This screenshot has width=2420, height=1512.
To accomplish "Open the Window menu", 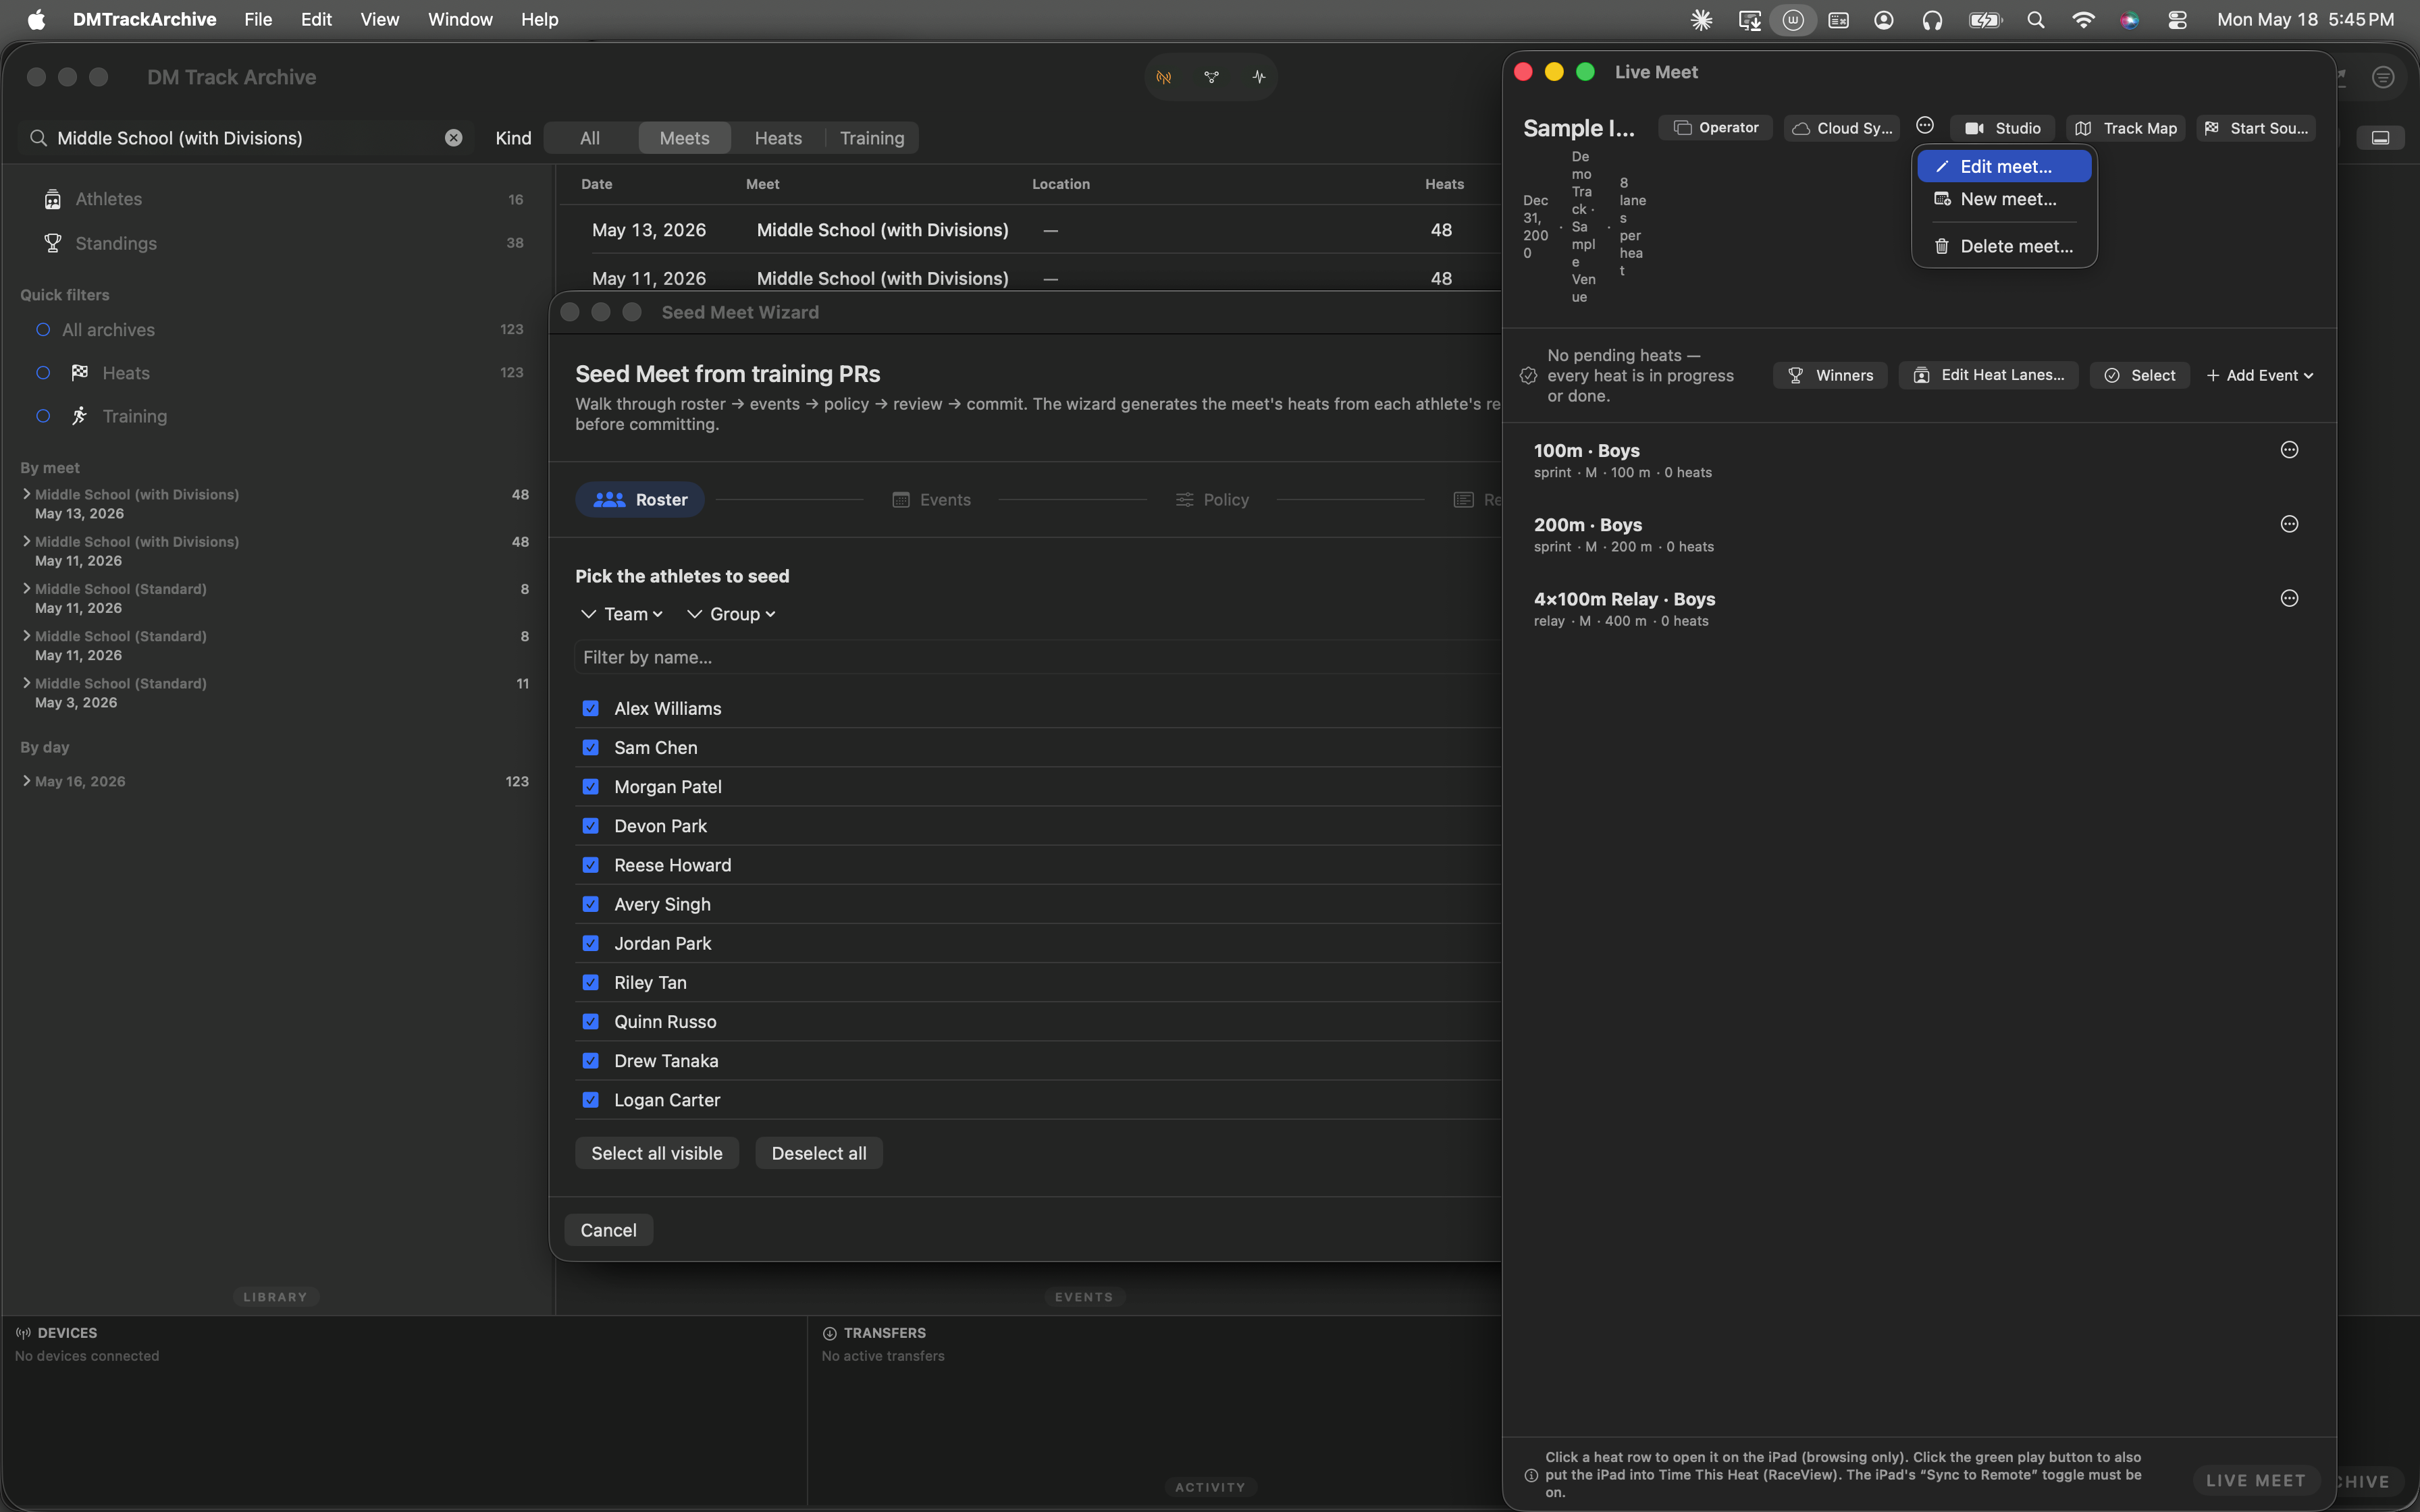I will (x=460, y=20).
